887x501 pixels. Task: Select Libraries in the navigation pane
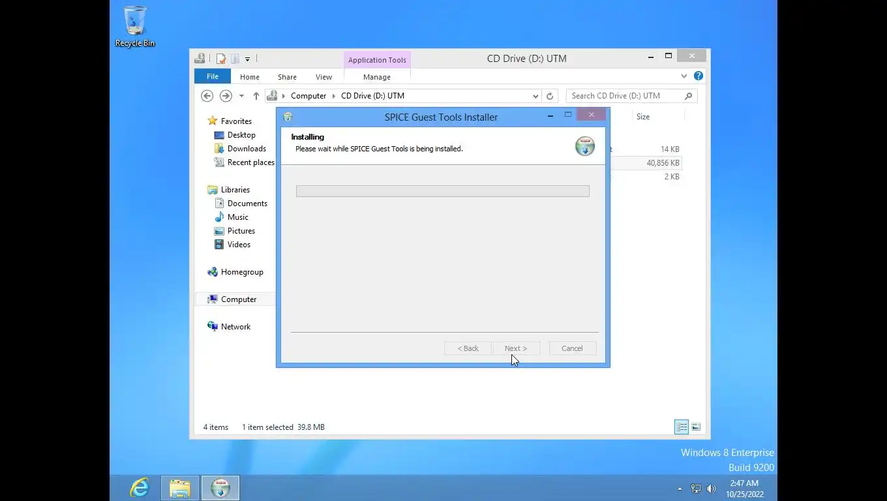235,190
